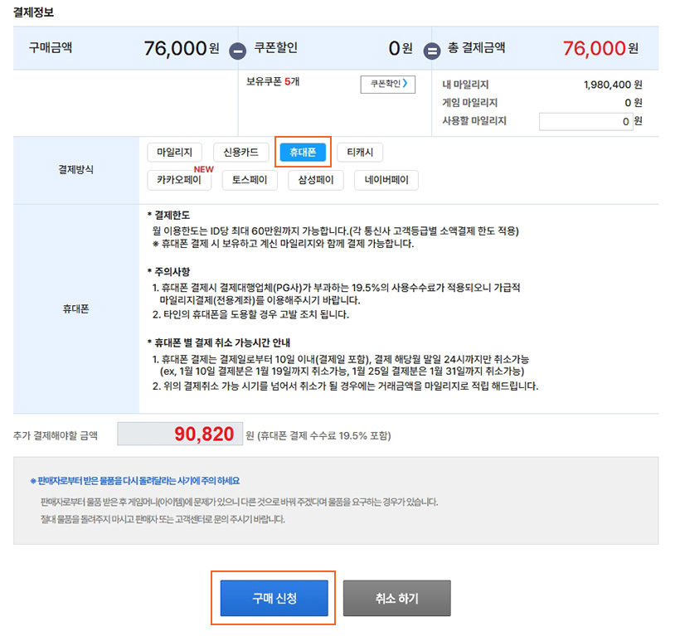Image resolution: width=680 pixels, height=636 pixels.
Task: Click the equals circle icon before 총 결제금액
Action: click(x=432, y=51)
